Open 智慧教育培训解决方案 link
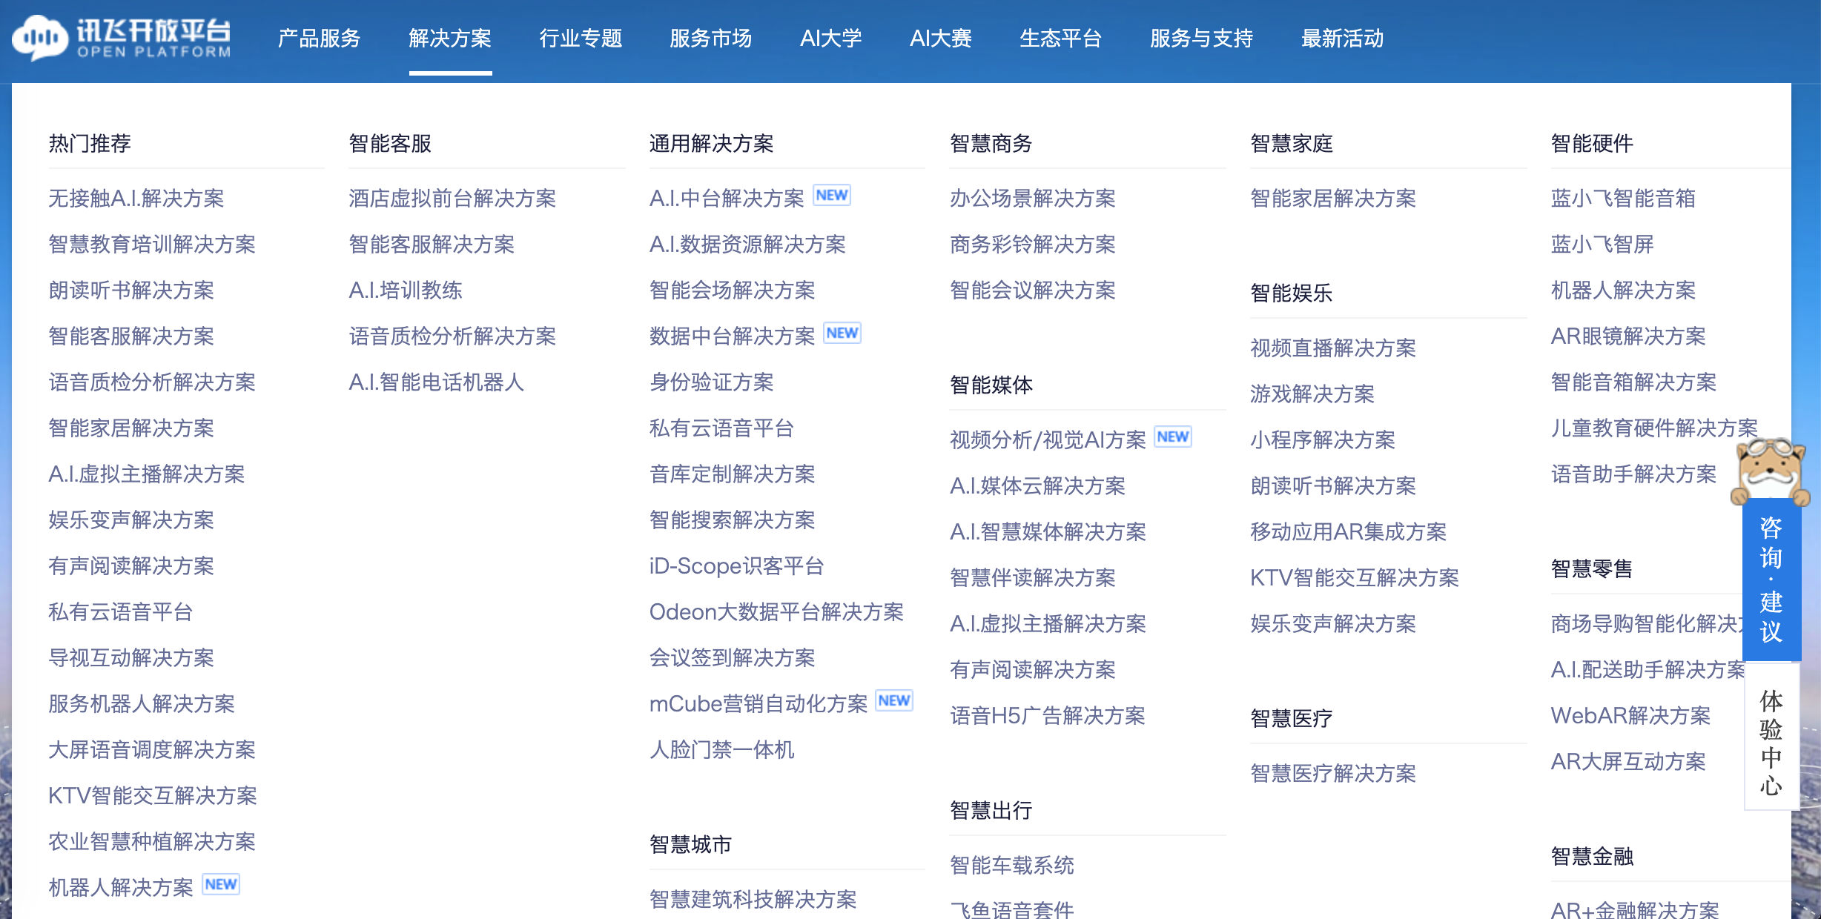The image size is (1821, 919). (152, 245)
